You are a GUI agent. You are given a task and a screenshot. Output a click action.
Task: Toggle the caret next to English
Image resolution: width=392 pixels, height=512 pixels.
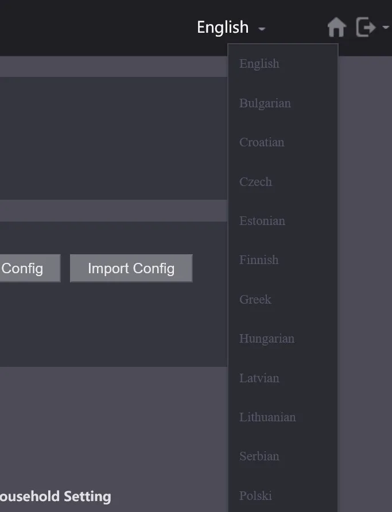coord(262,29)
